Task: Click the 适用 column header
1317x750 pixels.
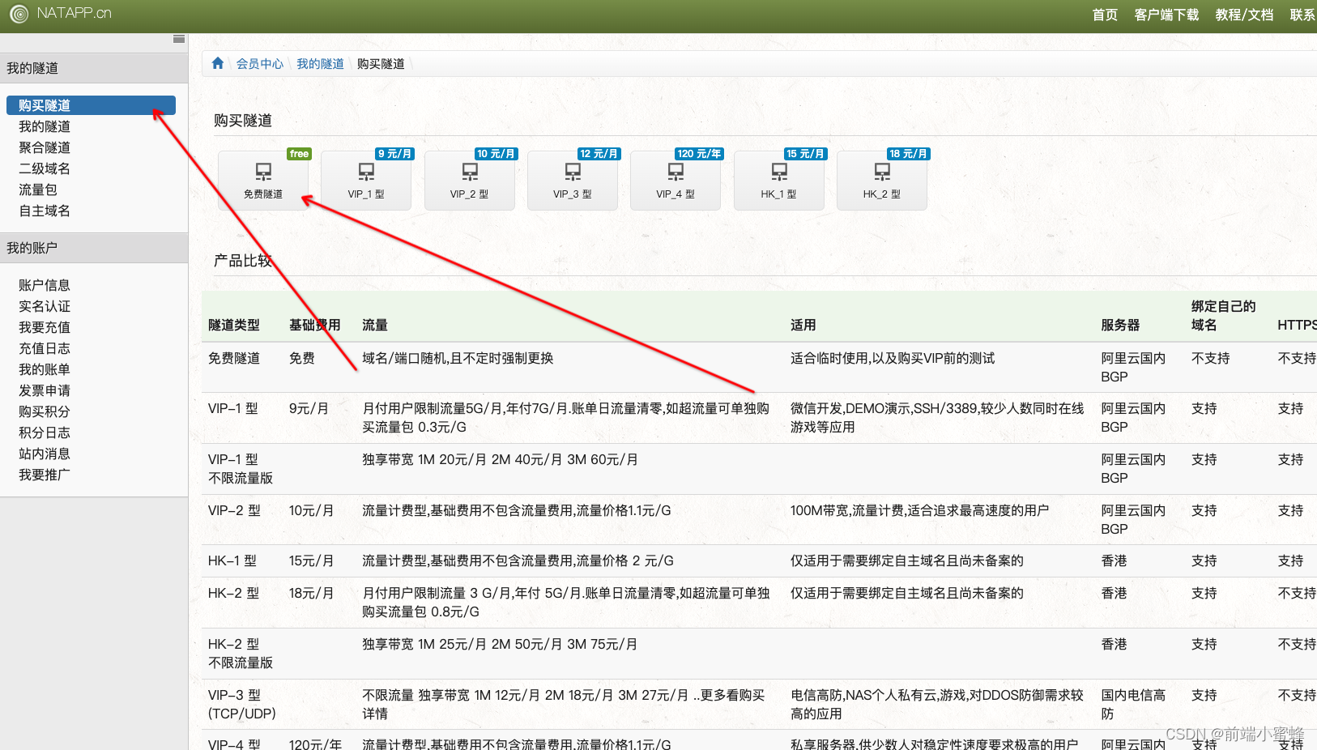Action: click(x=803, y=325)
